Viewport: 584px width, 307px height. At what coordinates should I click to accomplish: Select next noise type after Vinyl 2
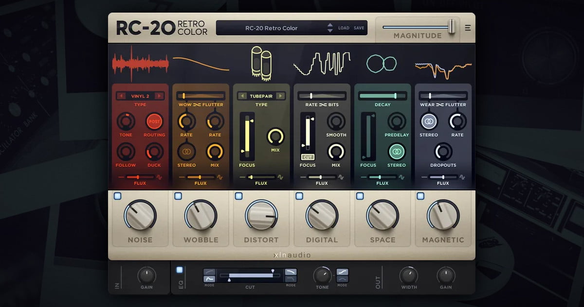[x=160, y=96]
